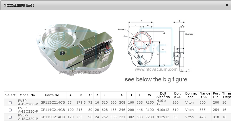Viewport: 231px width, 124px height.
Task: Select the PV3P-A-ISO250-P row checkbox
Action: pos(10,110)
